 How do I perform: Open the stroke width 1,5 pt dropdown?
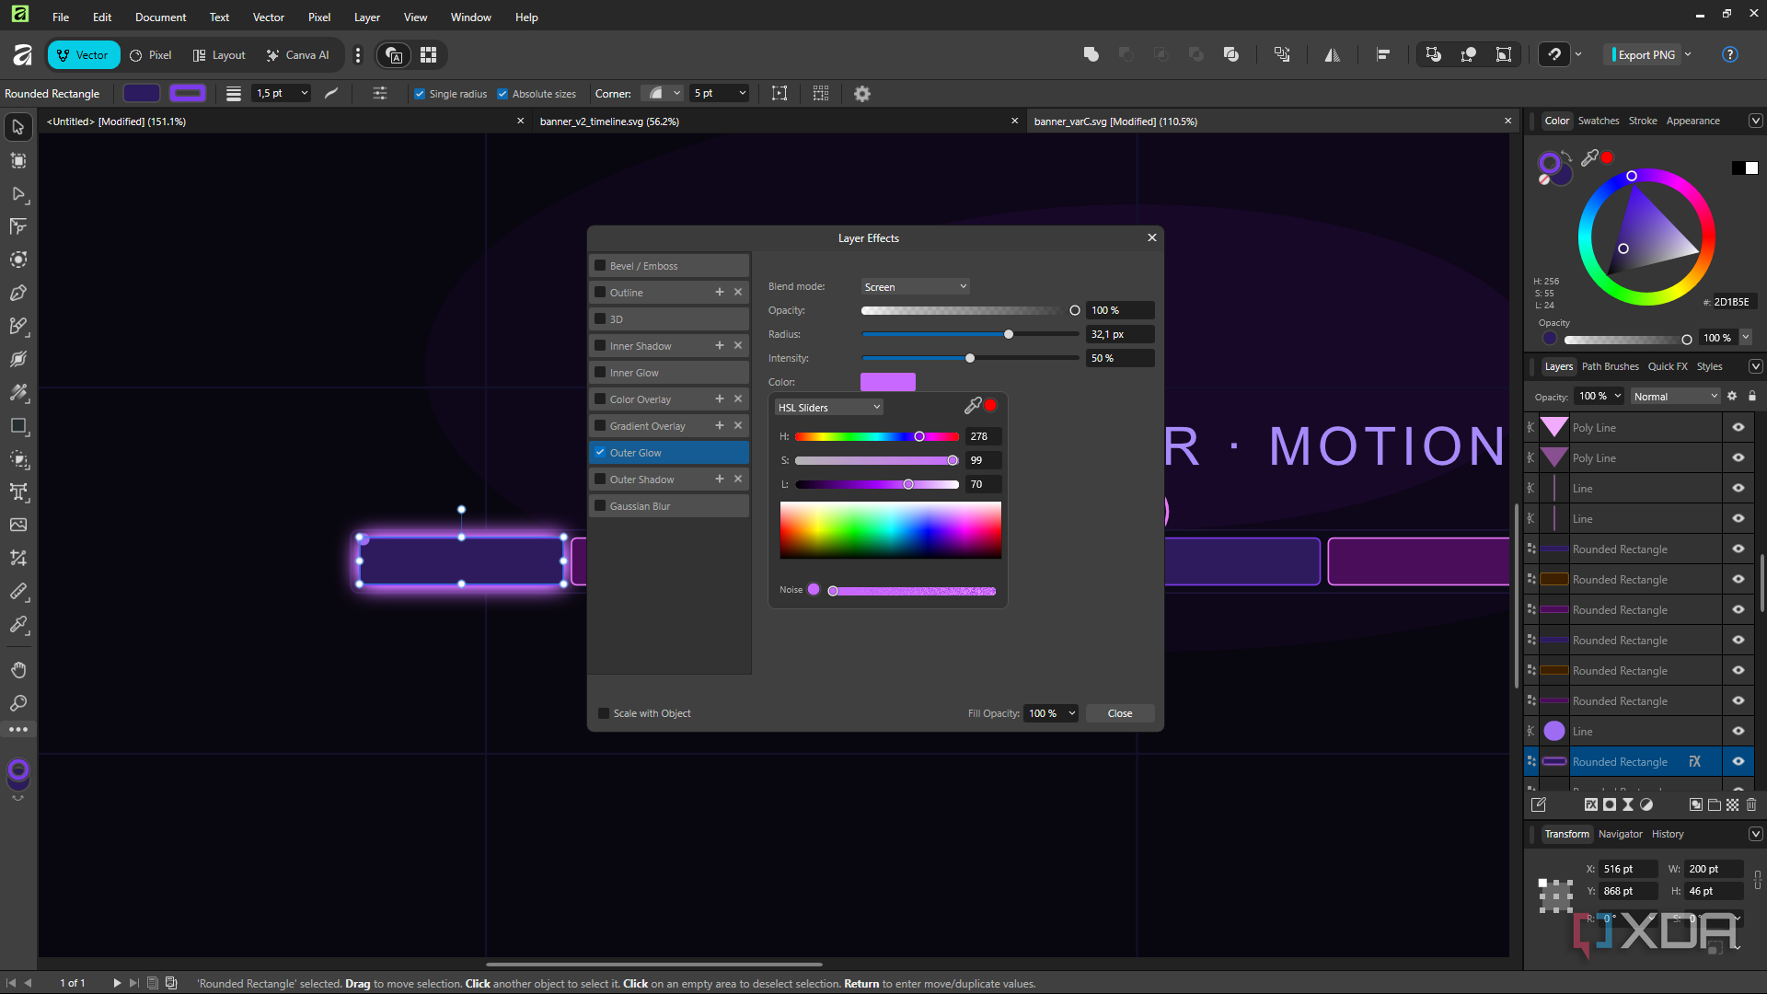(x=304, y=94)
